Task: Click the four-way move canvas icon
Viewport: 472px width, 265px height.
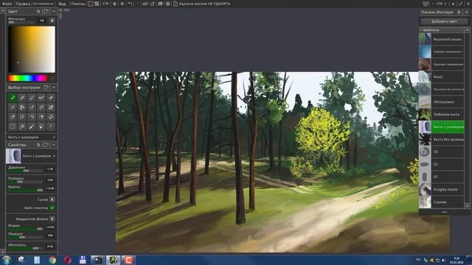Action: pyautogui.click(x=114, y=4)
